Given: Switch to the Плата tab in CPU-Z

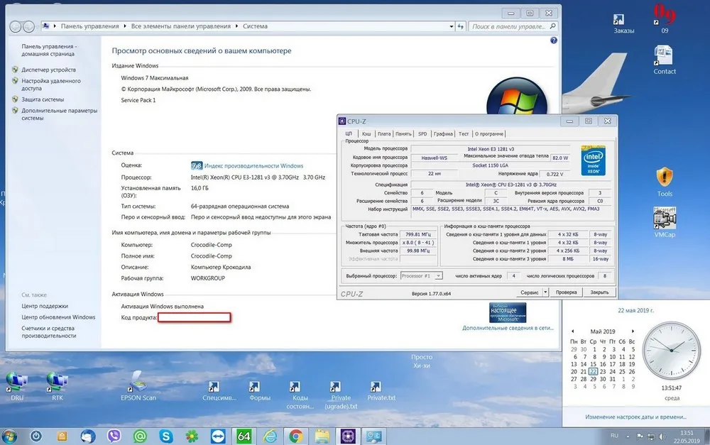Looking at the screenshot, I should [x=384, y=134].
